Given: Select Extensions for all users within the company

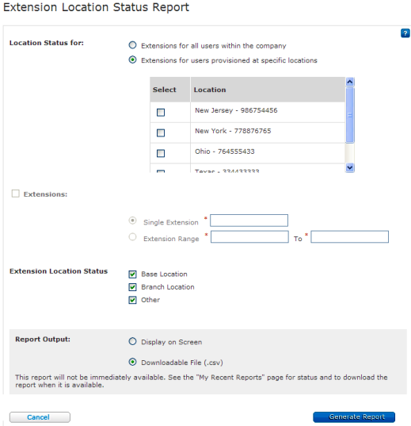Looking at the screenshot, I should pyautogui.click(x=132, y=45).
